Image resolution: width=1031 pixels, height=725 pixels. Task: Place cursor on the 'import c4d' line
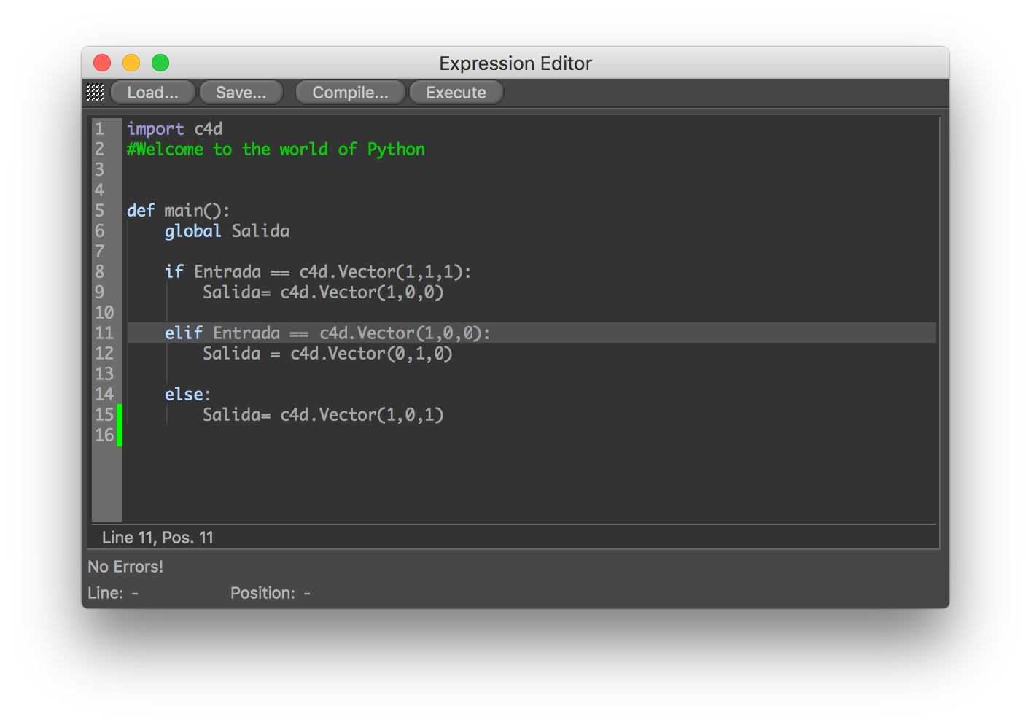(x=174, y=129)
